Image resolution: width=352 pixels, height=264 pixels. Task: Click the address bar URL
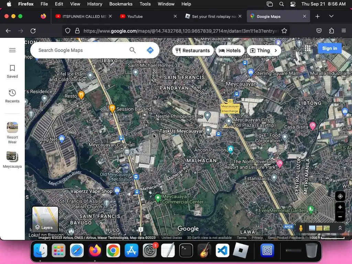(x=181, y=31)
